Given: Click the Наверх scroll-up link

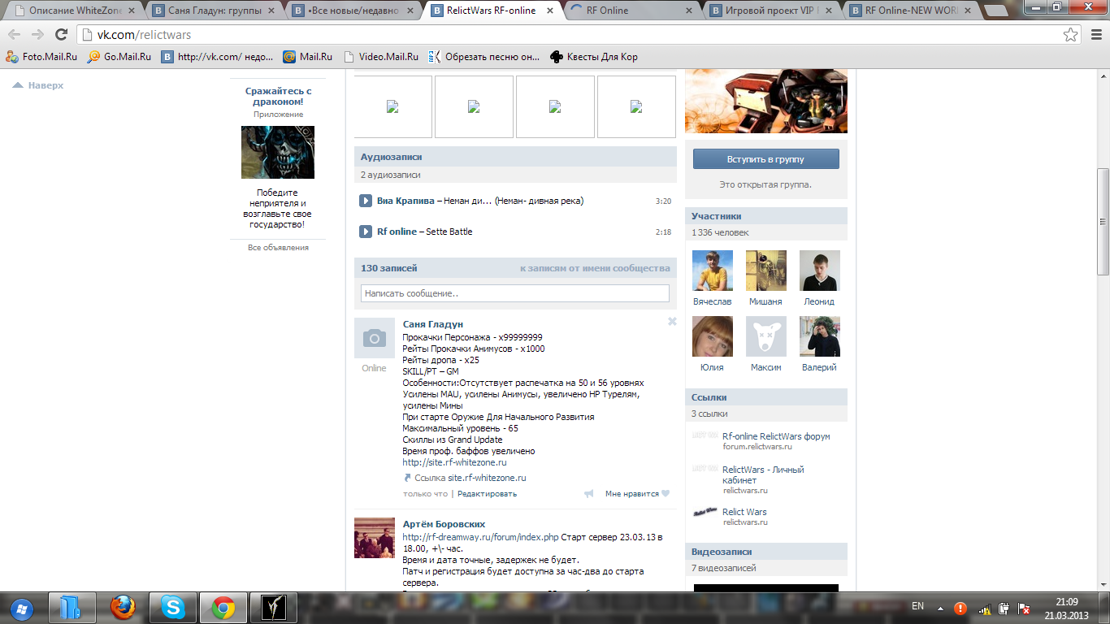Looking at the screenshot, I should click(38, 85).
